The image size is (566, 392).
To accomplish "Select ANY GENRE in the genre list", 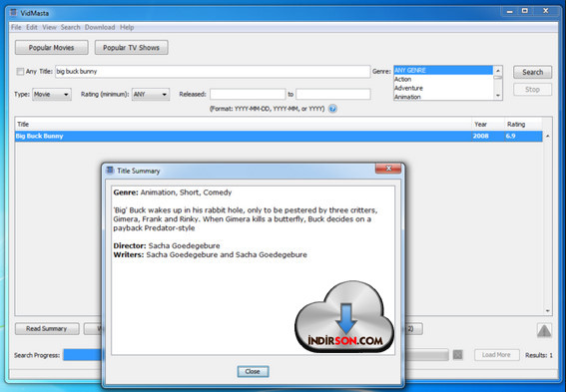I will [x=443, y=71].
